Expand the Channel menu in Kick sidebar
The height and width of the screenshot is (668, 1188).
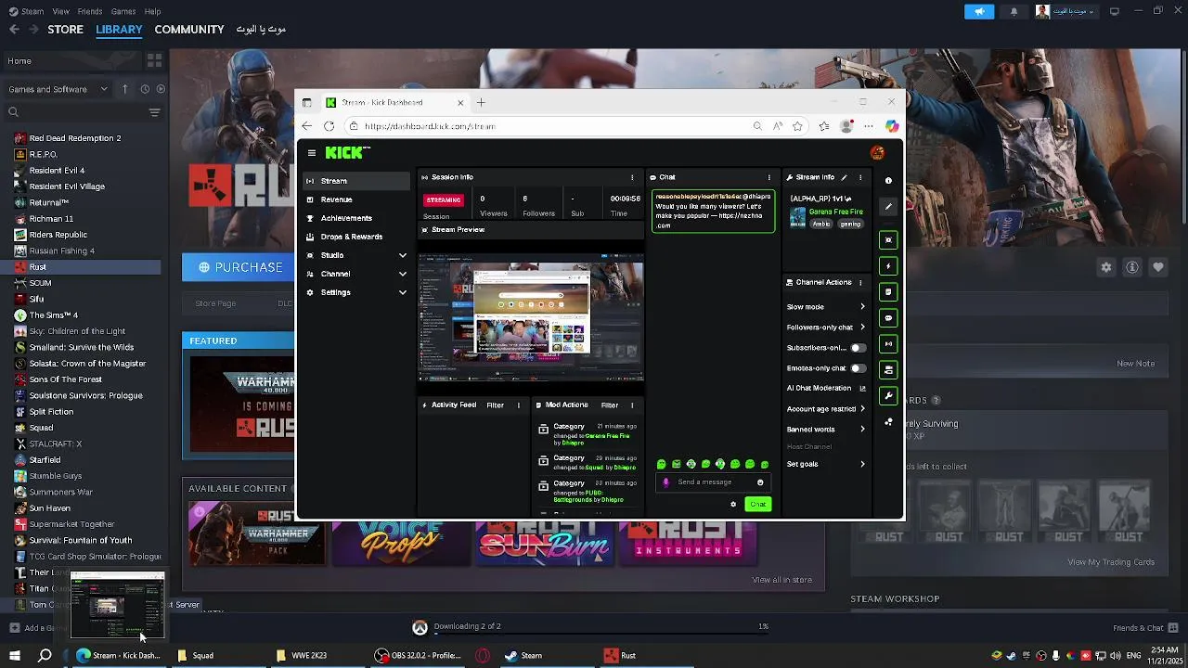402,274
